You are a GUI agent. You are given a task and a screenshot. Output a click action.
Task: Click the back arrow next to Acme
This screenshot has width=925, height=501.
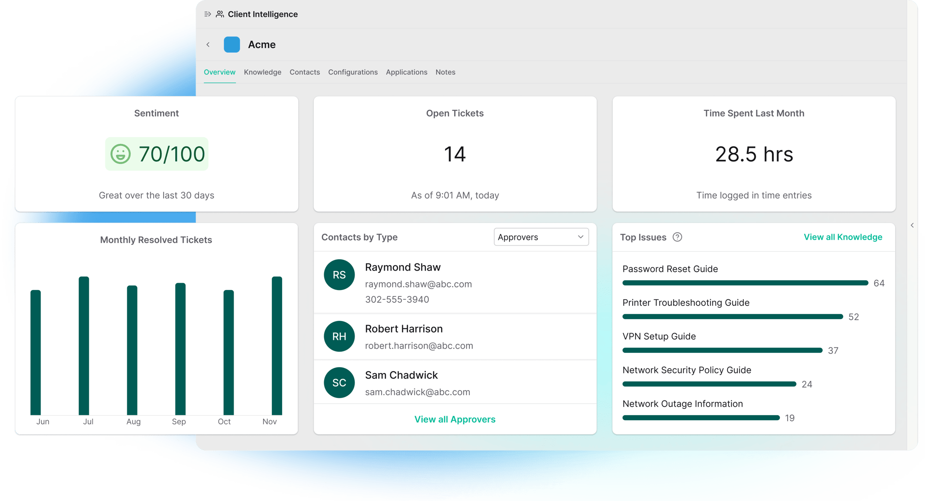coord(209,44)
